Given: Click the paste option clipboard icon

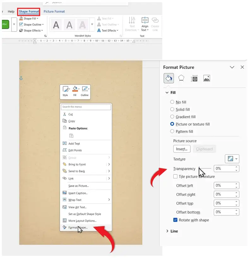Looking at the screenshot, I should point(71,136).
